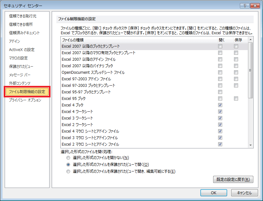Click the file type list scrollbar thumb
Image resolution: width=263 pixels, height=201 pixels.
[251, 70]
